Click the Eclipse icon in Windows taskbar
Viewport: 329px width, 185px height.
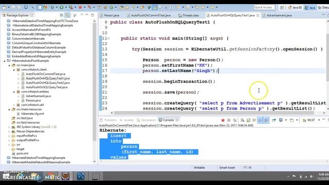click(x=65, y=176)
